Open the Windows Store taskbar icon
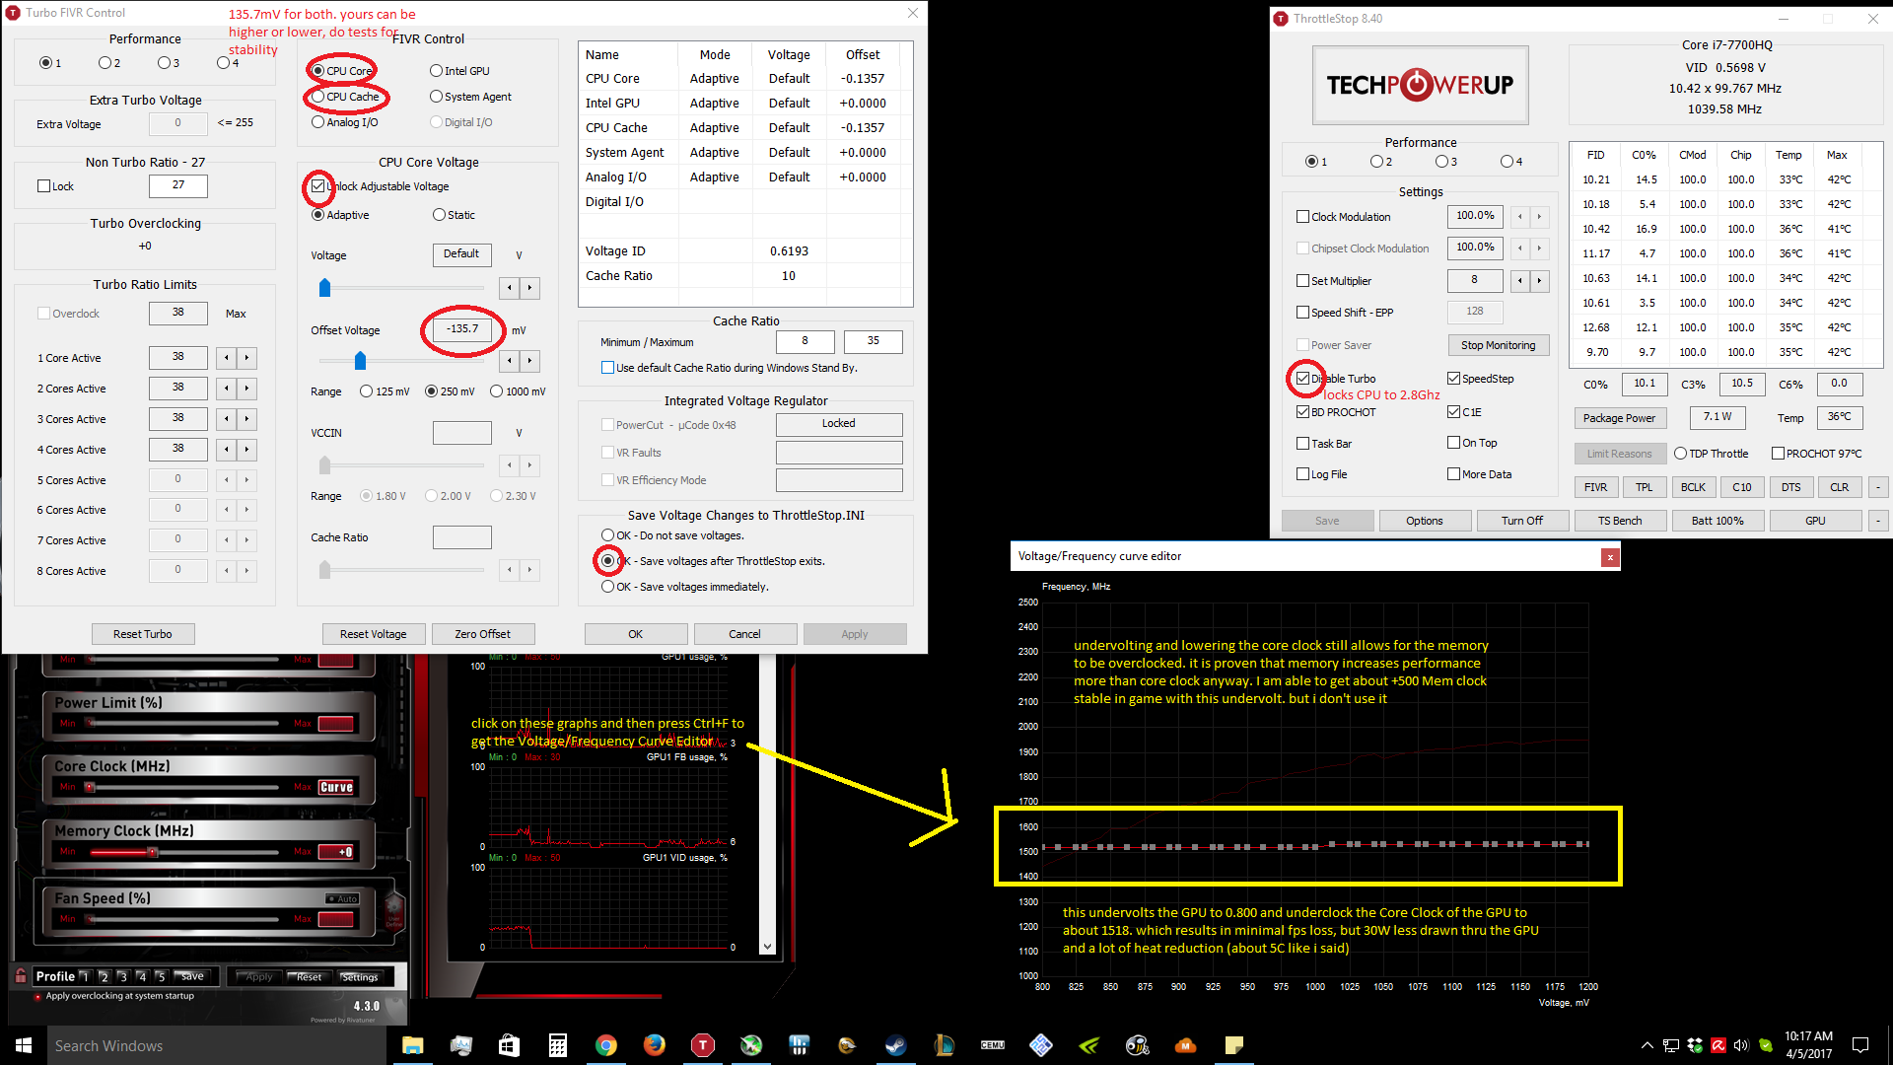The height and width of the screenshot is (1065, 1893). click(x=509, y=1045)
